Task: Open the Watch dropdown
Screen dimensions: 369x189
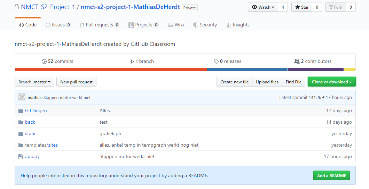Action: tap(263, 7)
